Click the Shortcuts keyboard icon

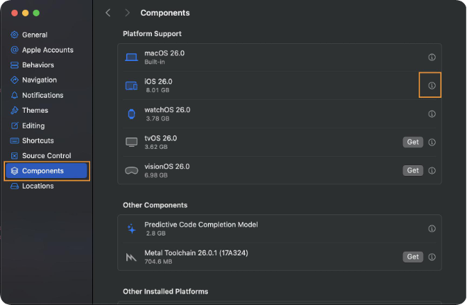(x=14, y=140)
